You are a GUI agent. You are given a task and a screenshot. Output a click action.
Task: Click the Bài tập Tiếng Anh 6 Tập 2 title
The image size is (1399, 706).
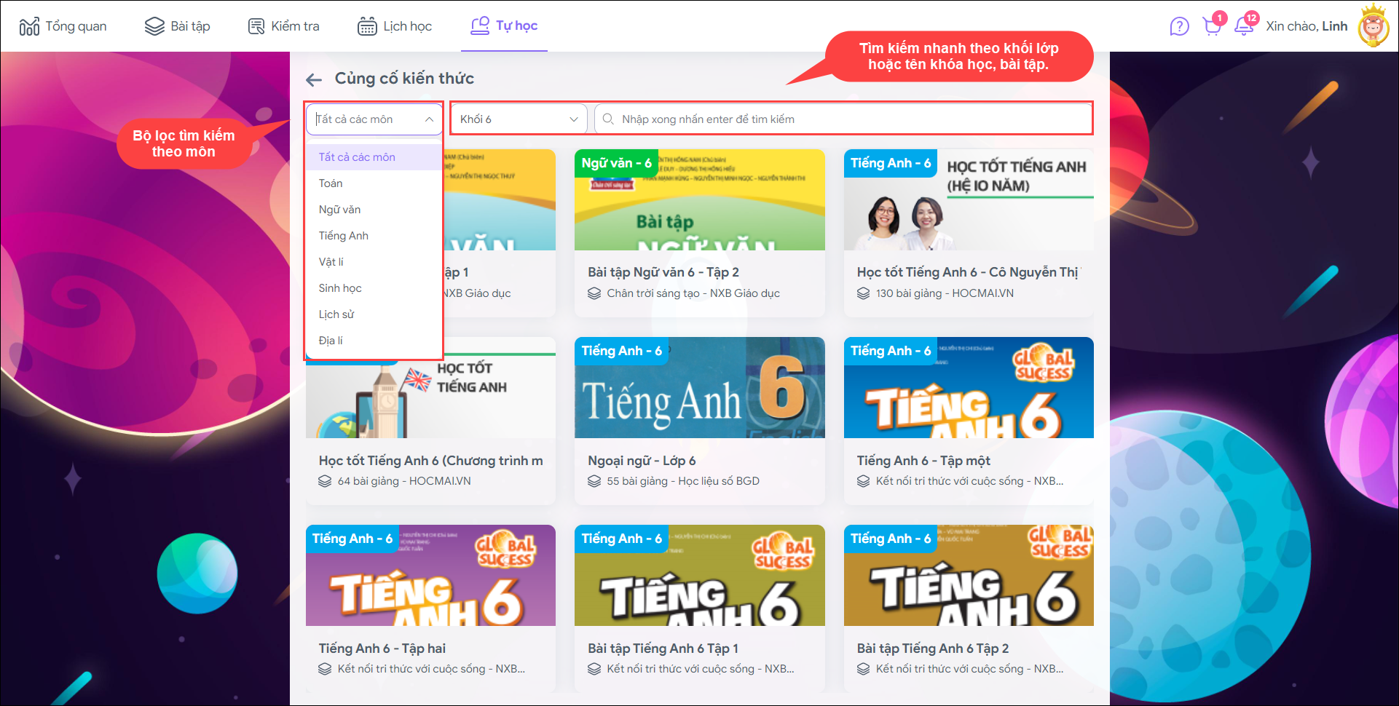click(933, 649)
